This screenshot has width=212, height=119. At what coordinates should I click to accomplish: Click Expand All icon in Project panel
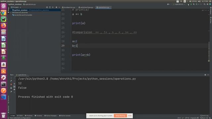click(x=50, y=7)
